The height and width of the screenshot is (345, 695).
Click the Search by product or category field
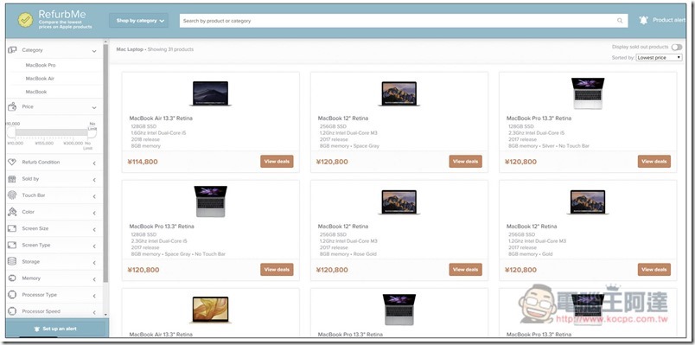pos(404,21)
